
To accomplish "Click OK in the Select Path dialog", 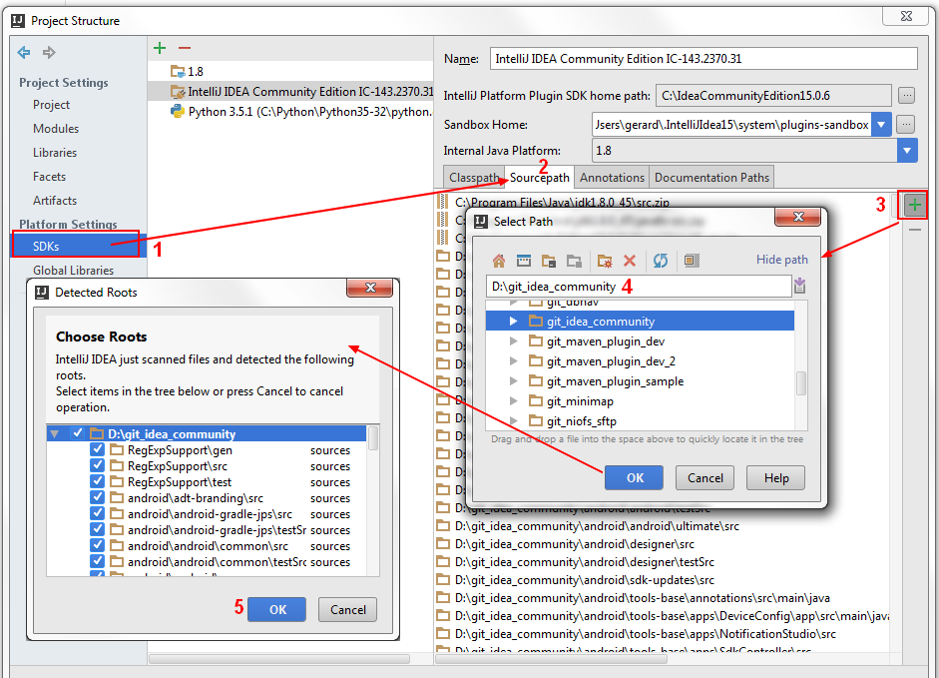I will tap(634, 478).
